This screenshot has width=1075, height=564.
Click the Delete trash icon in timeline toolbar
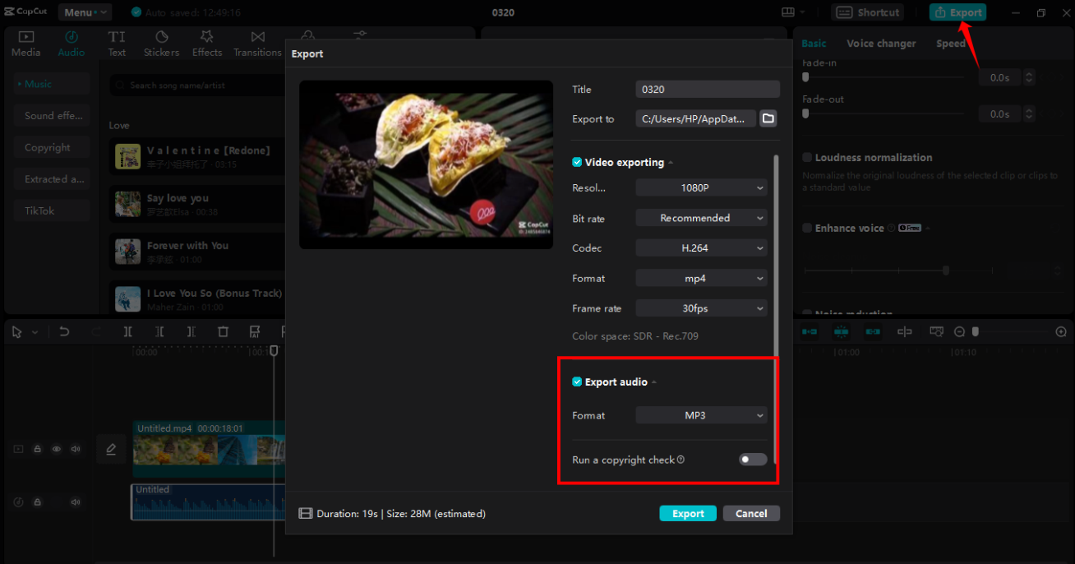click(x=223, y=332)
